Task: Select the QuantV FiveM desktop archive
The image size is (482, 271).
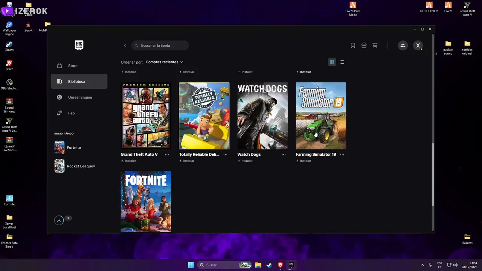Action: click(9, 145)
